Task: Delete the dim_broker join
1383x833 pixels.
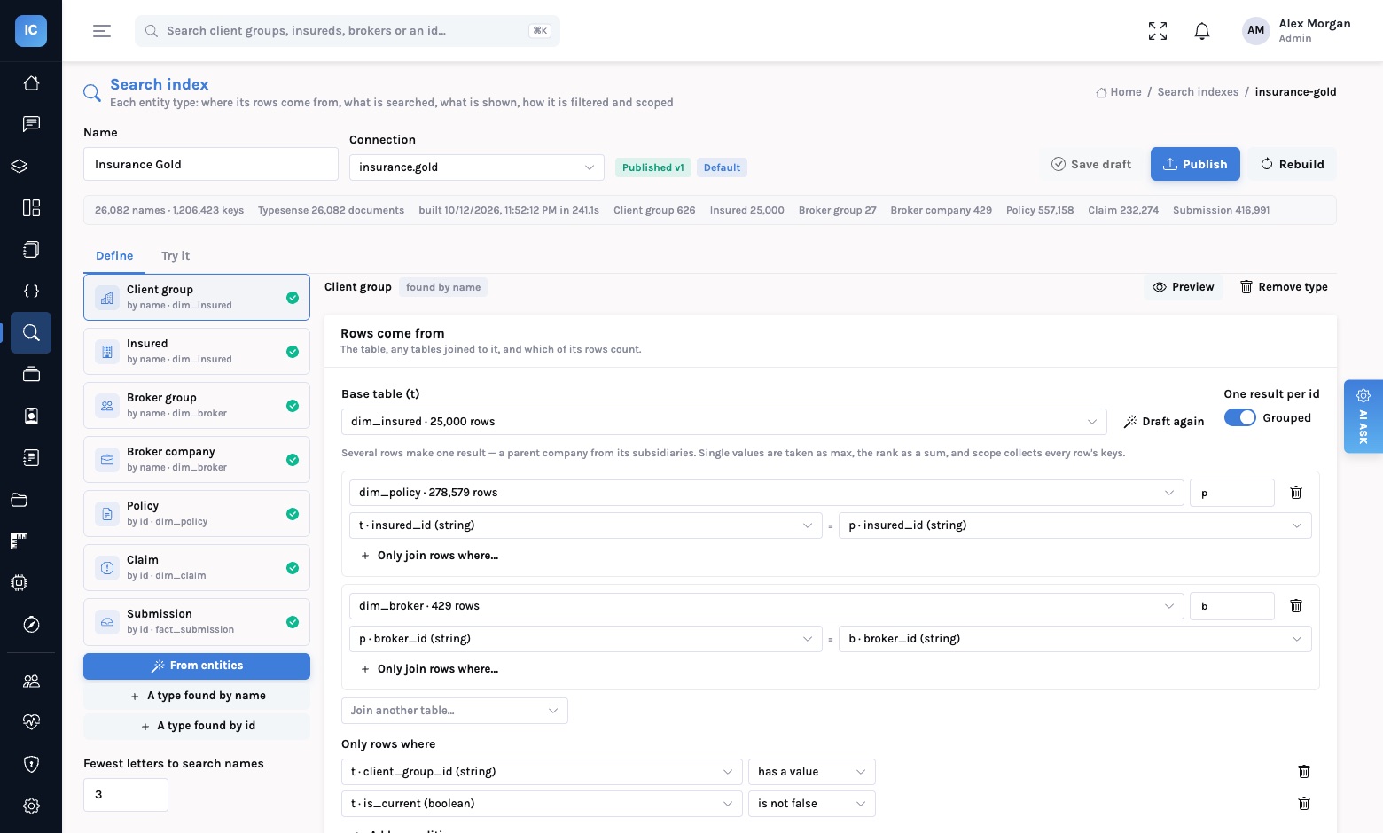Action: [1296, 606]
